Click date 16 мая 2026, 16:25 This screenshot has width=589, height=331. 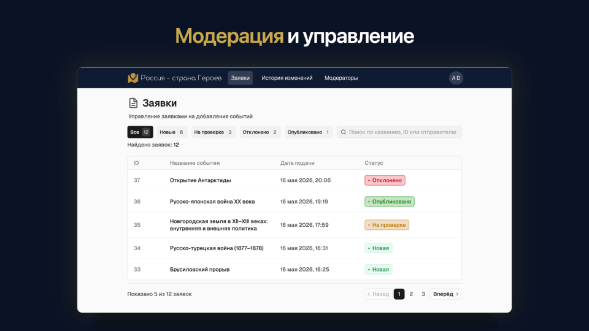click(305, 270)
